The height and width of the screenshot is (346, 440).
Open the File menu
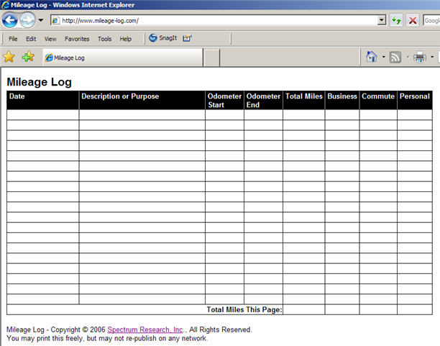click(13, 39)
